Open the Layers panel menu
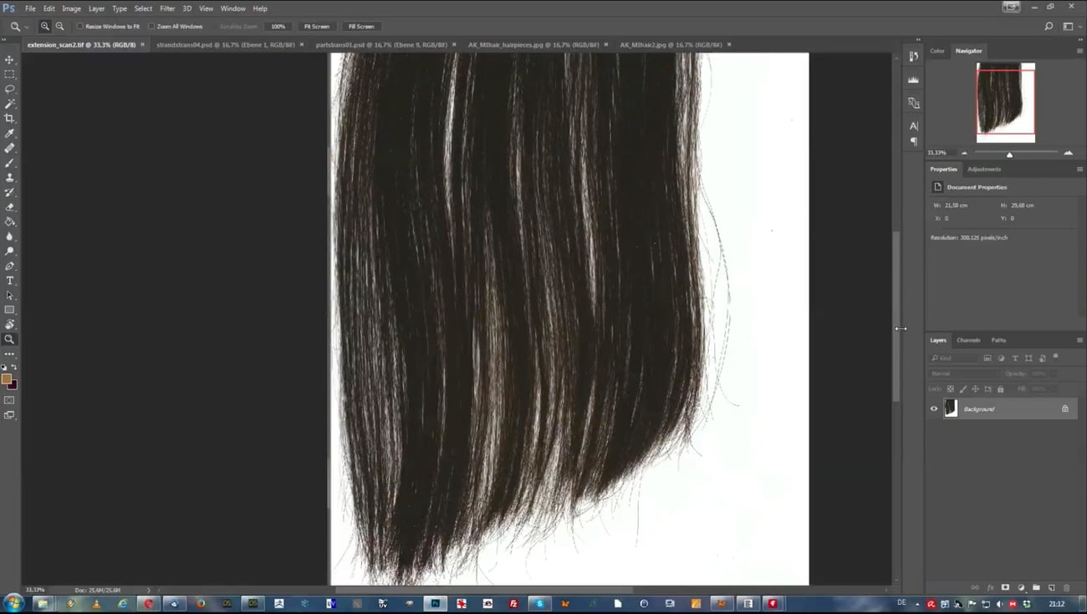 tap(1079, 340)
